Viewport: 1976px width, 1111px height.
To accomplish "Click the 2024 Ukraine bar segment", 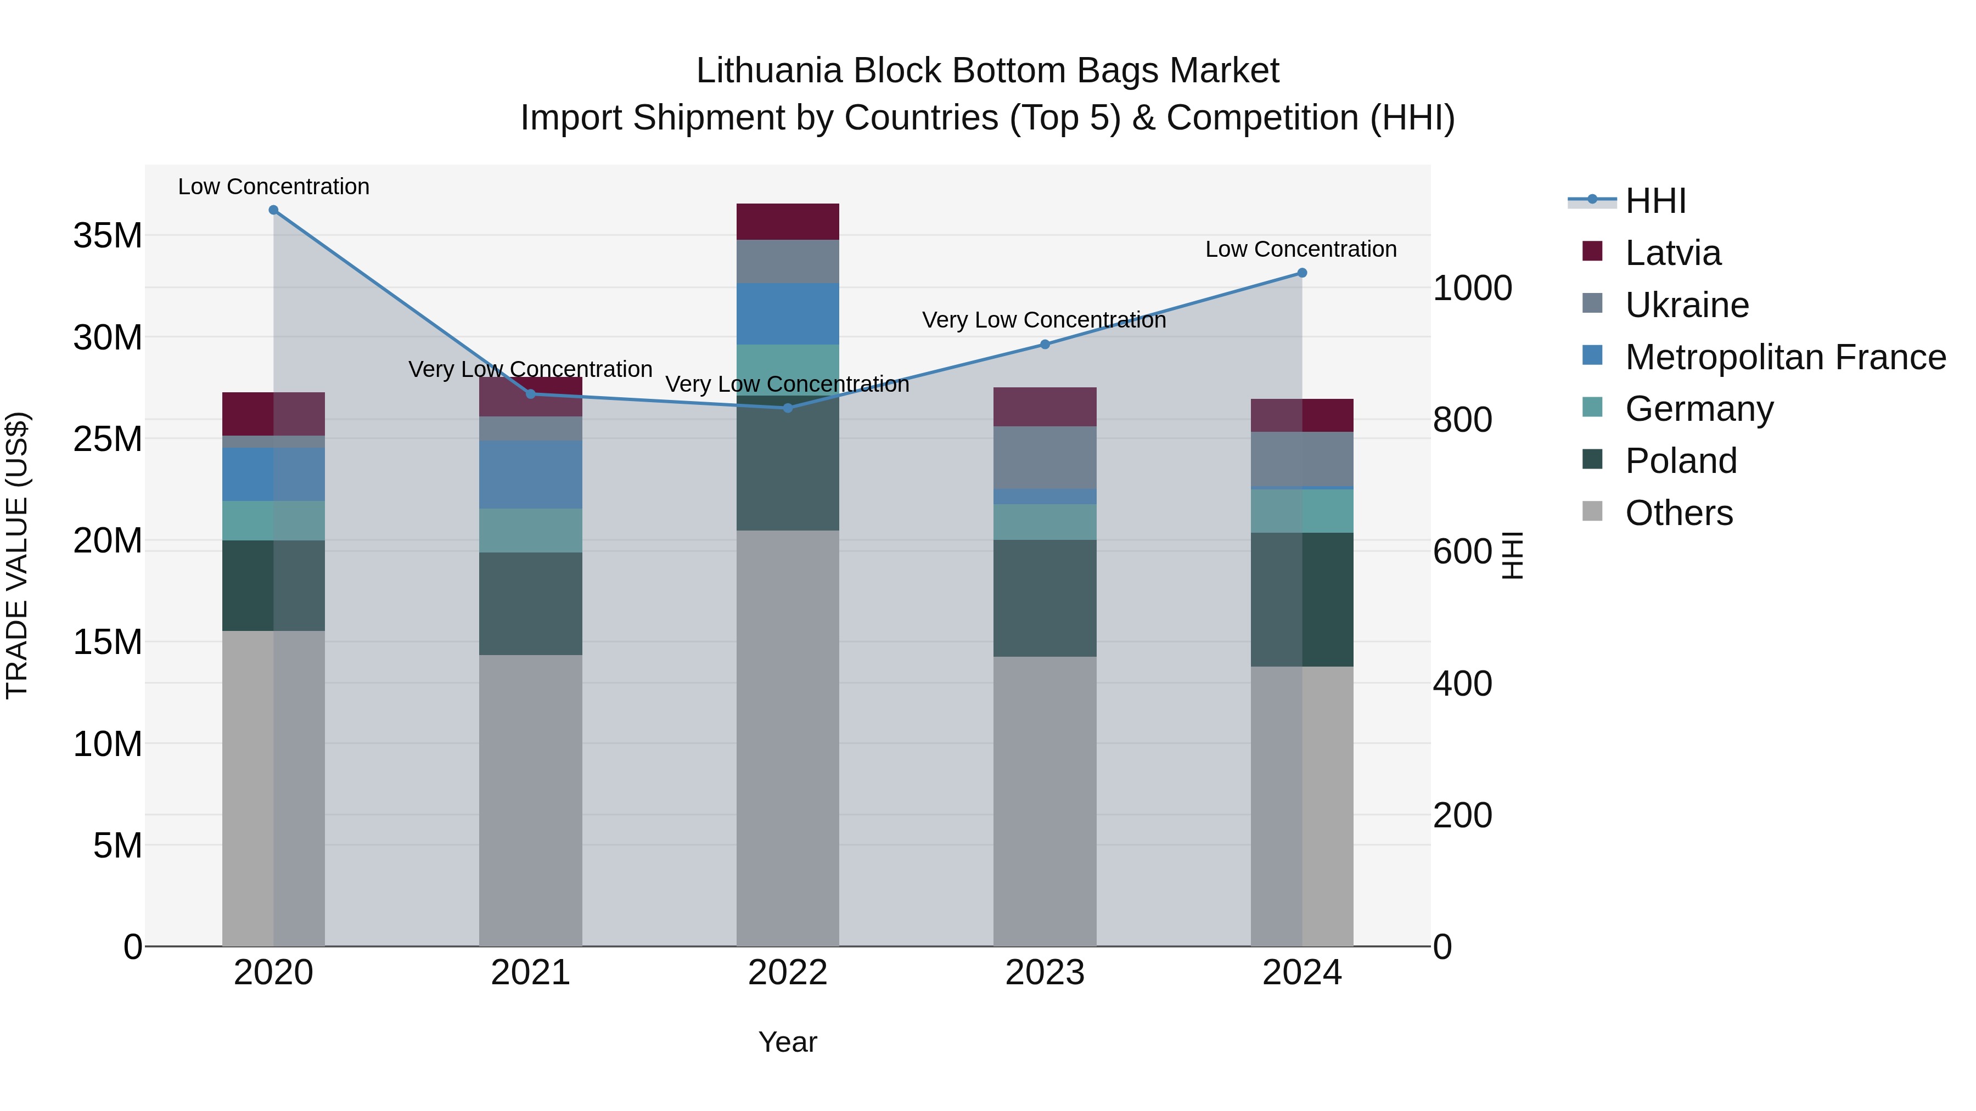I will point(1302,459).
